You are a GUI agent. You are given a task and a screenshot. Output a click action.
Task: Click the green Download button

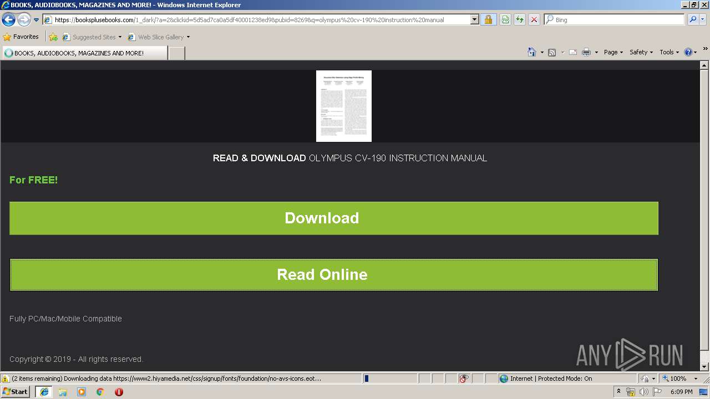[x=334, y=218]
